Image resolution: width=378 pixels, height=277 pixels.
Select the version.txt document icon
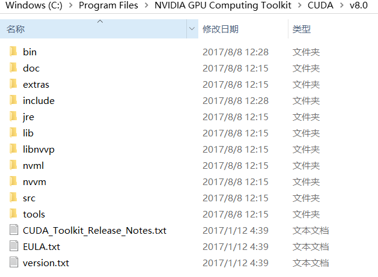(14, 263)
